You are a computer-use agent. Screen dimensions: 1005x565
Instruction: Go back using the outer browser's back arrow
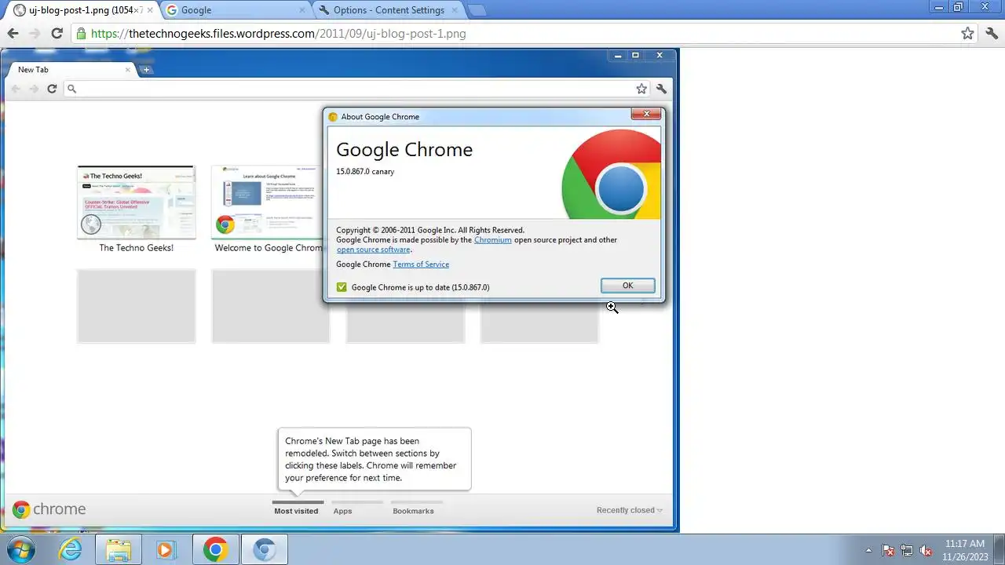13,33
